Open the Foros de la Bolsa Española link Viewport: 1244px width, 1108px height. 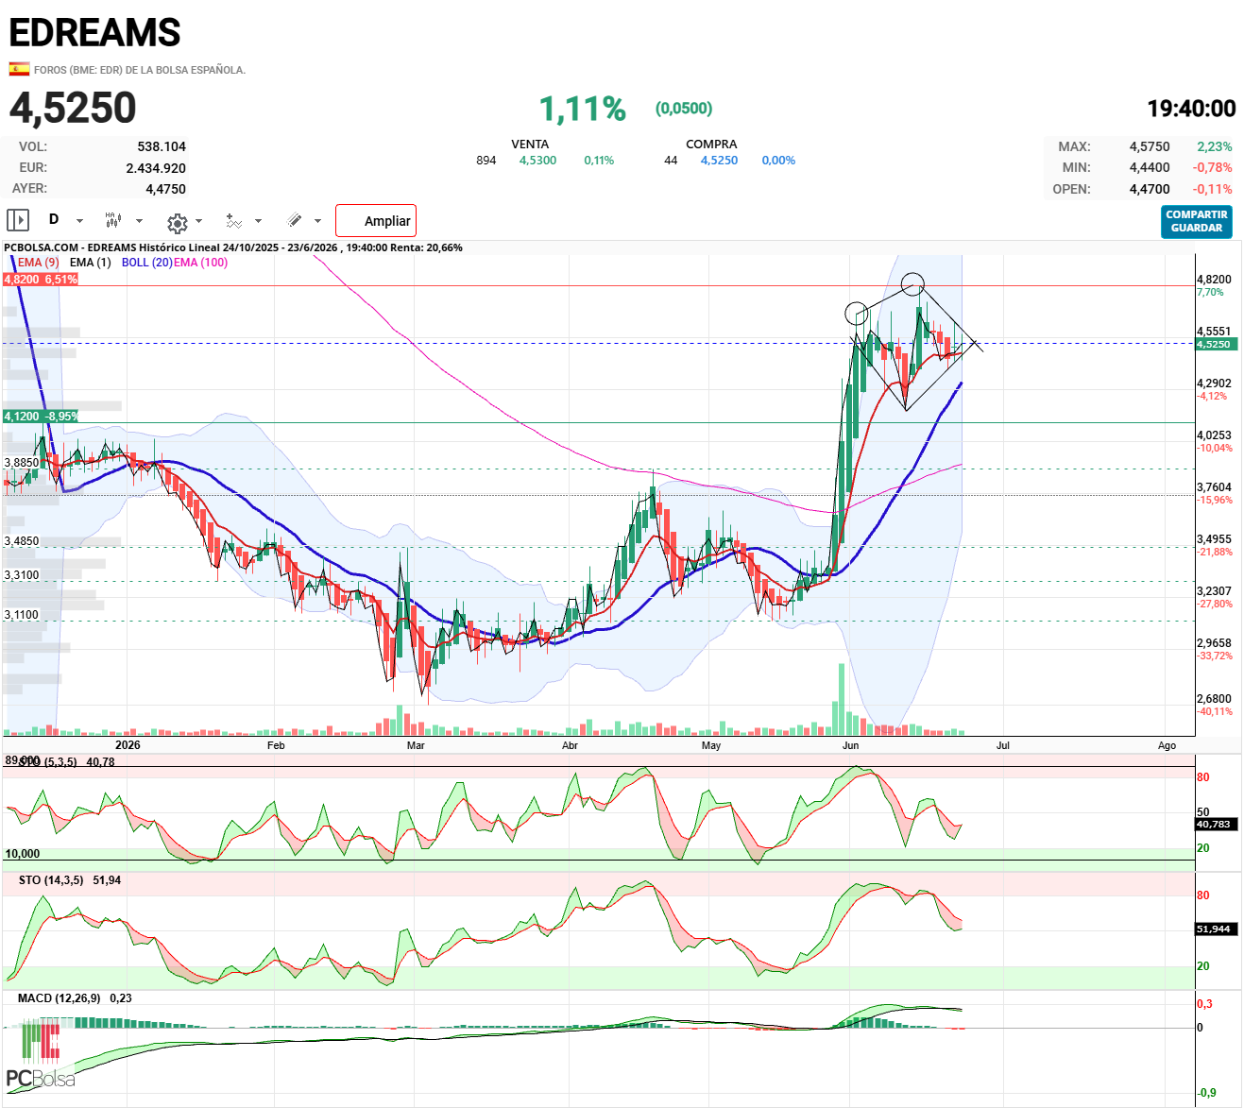(x=140, y=70)
